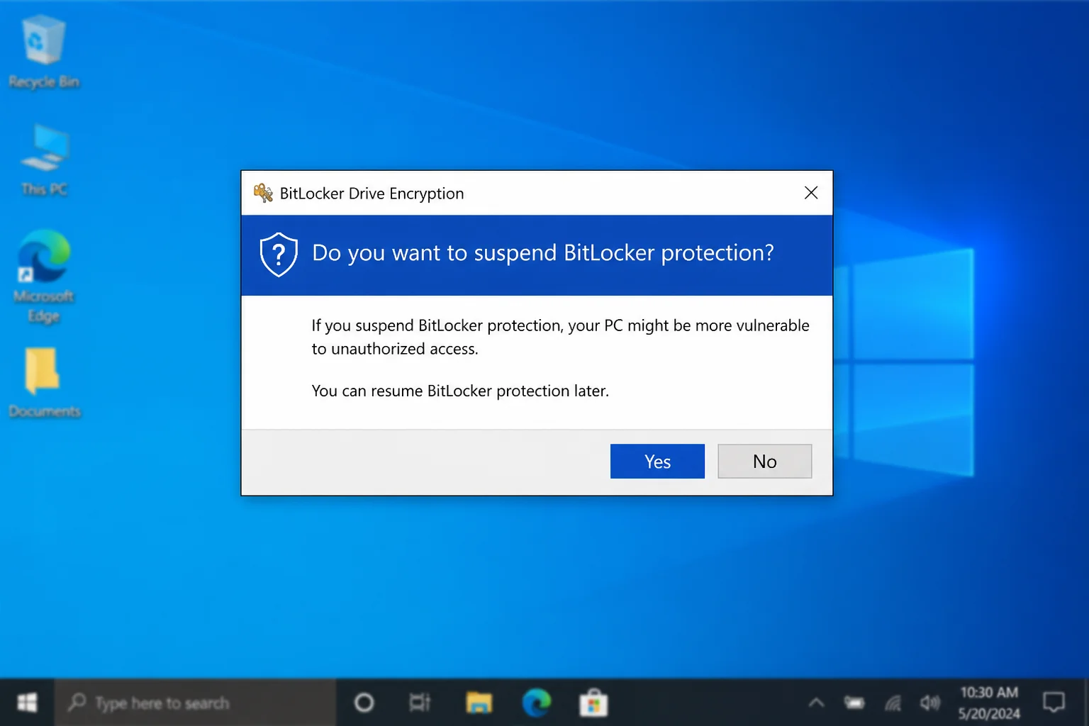Click the 'BitLocker Drive Encryption' title text

tap(372, 194)
